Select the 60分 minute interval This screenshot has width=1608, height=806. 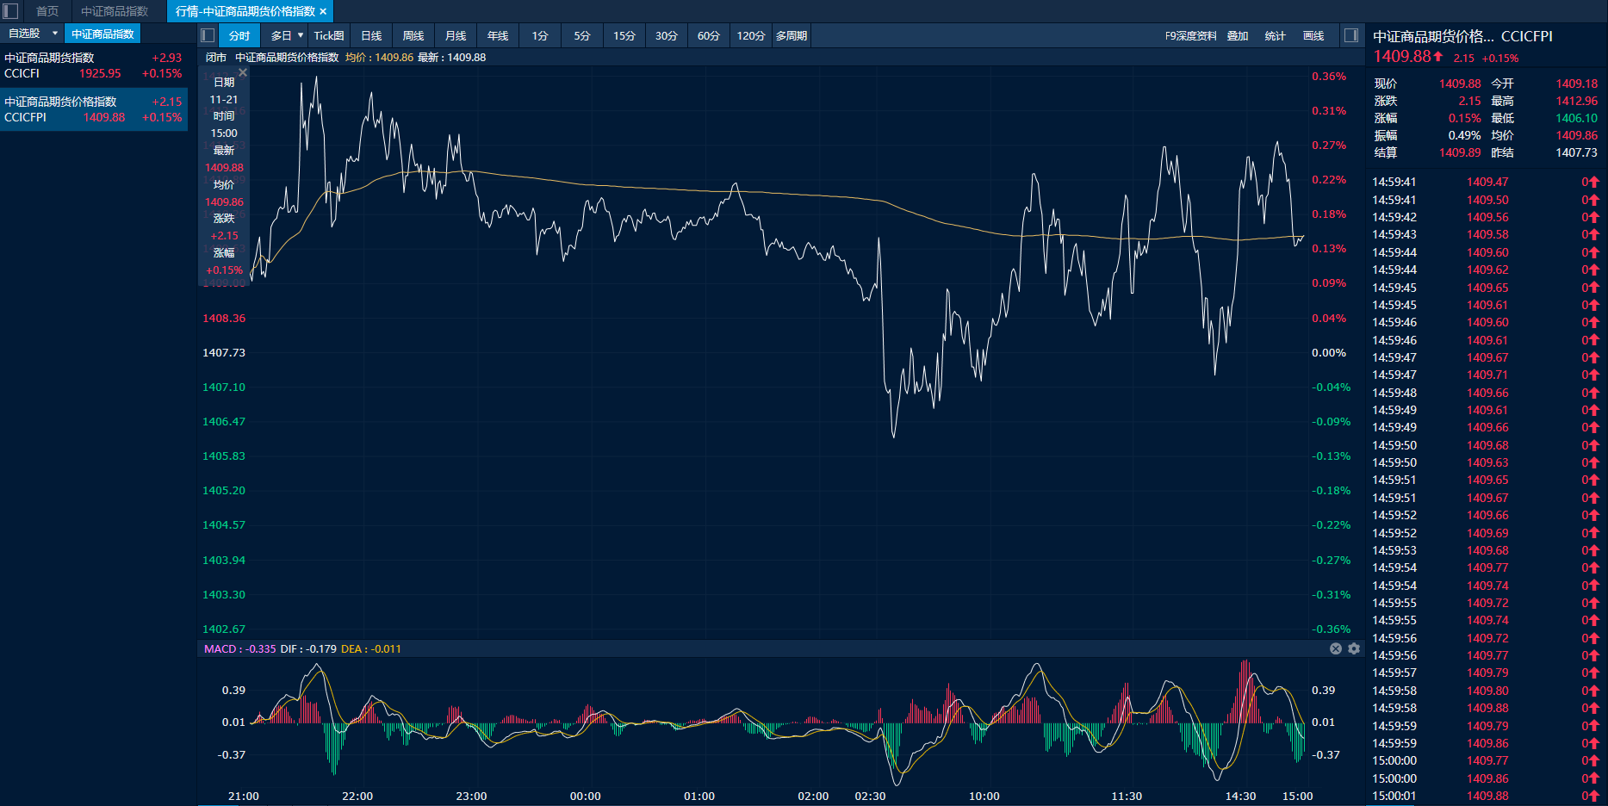coord(708,35)
